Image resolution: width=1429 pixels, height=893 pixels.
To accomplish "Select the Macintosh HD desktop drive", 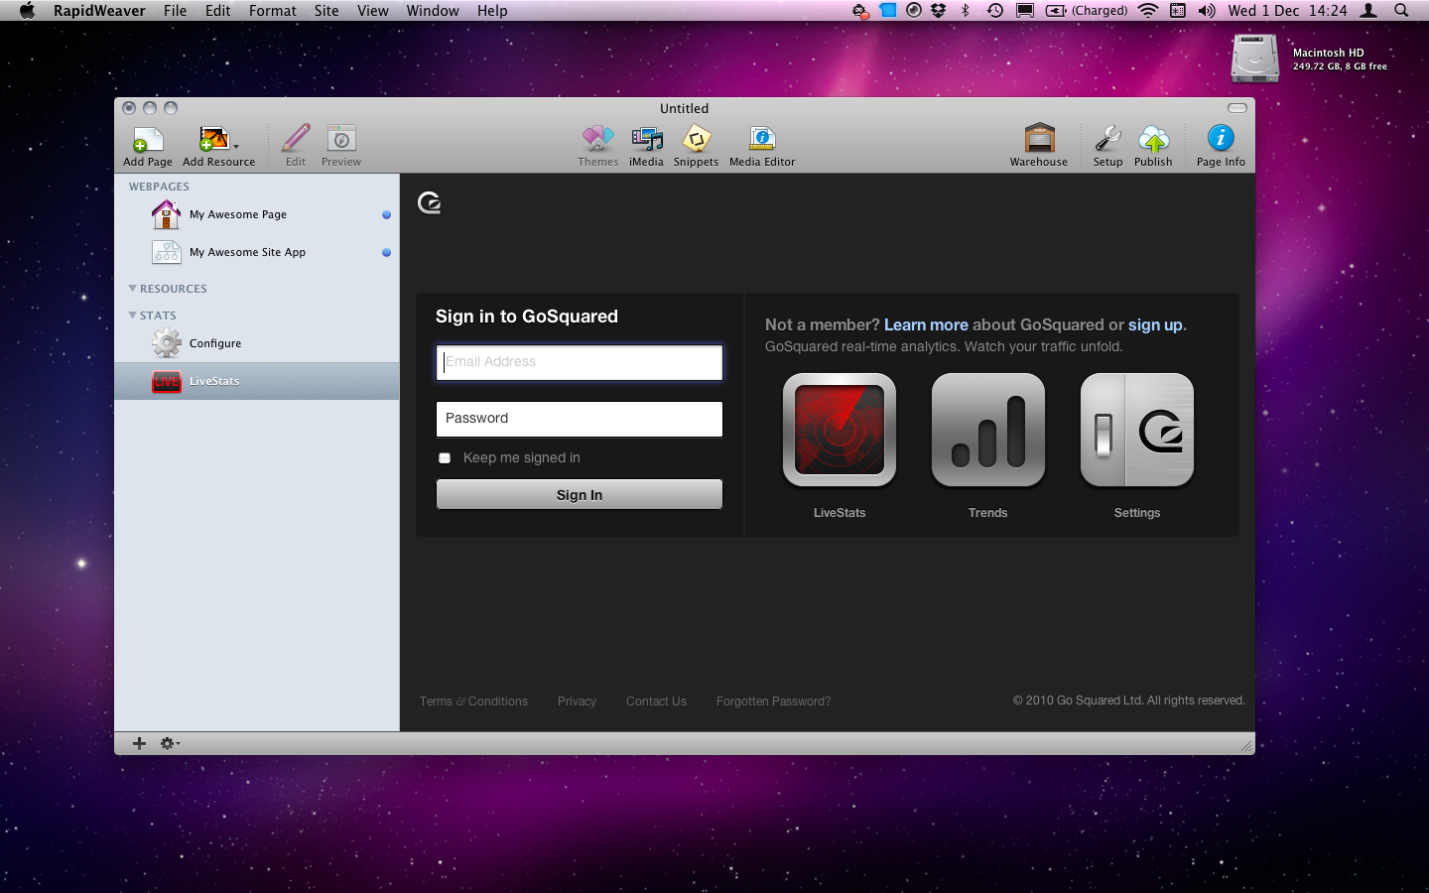I will coord(1255,60).
